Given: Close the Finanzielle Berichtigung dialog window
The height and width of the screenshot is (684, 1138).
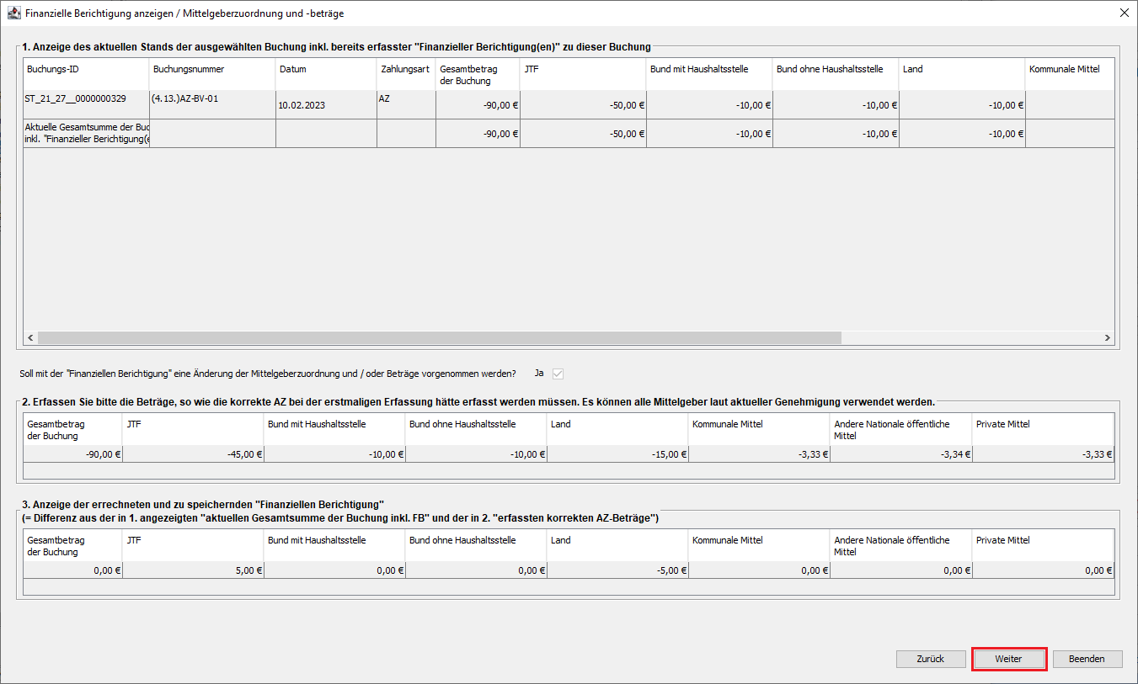Looking at the screenshot, I should [x=1124, y=13].
